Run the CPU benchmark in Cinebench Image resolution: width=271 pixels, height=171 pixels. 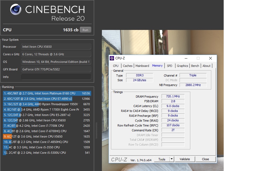point(85,30)
